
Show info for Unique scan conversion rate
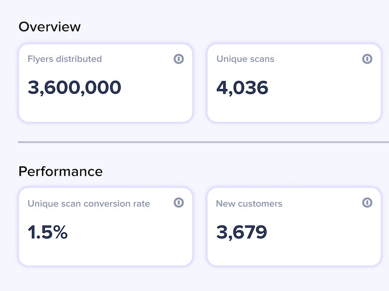pos(178,202)
